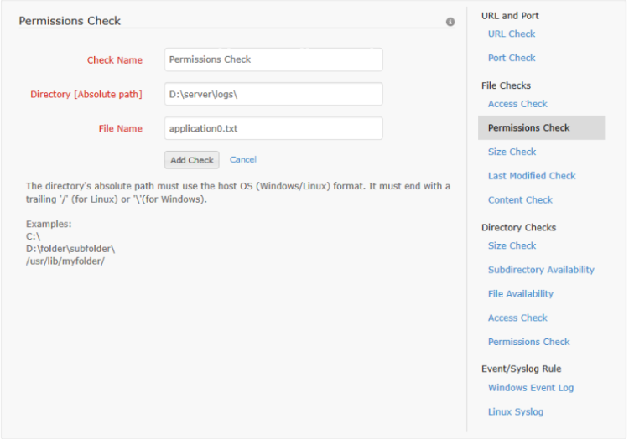
Task: Open Last Modified Check option
Action: [x=532, y=176]
